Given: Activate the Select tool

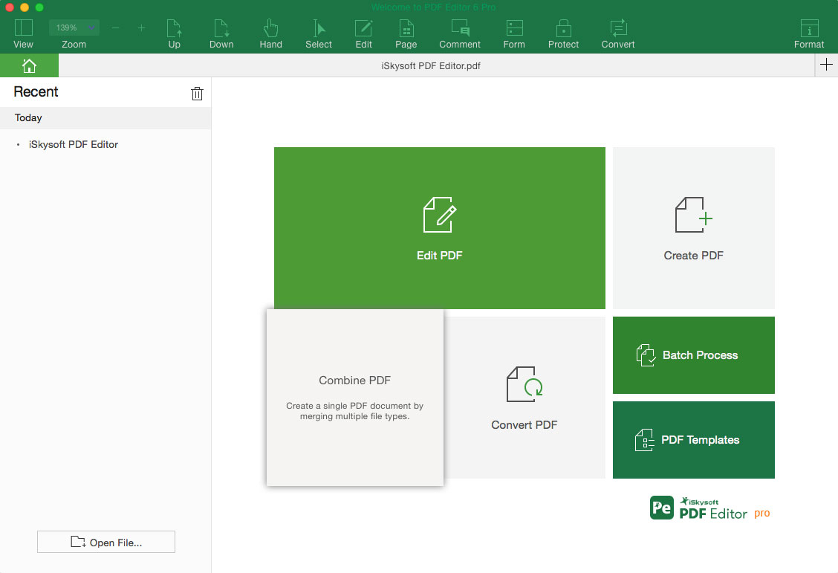Looking at the screenshot, I should (x=318, y=33).
